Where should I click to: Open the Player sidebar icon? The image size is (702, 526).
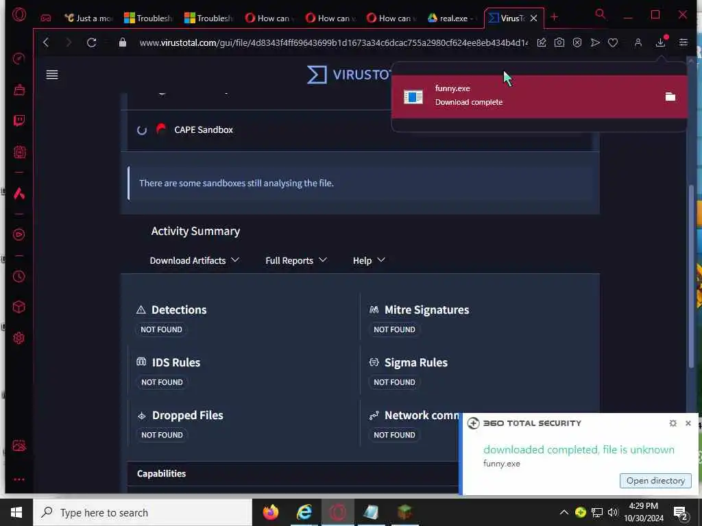pyautogui.click(x=19, y=234)
